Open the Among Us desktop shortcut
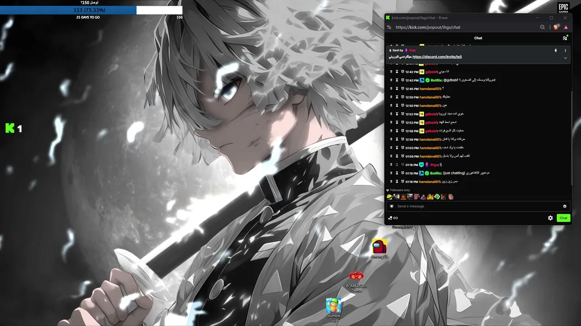Screen dimensions: 581x326 point(379,249)
